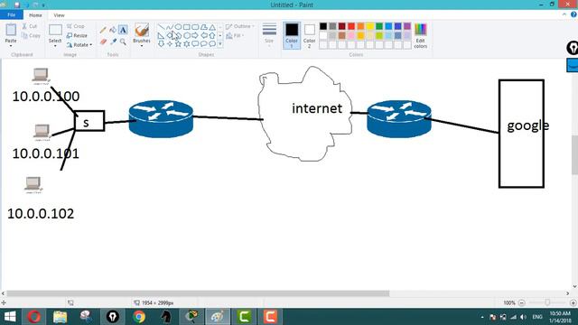Click the zoom out minus button
The image size is (578, 325).
click(x=522, y=303)
